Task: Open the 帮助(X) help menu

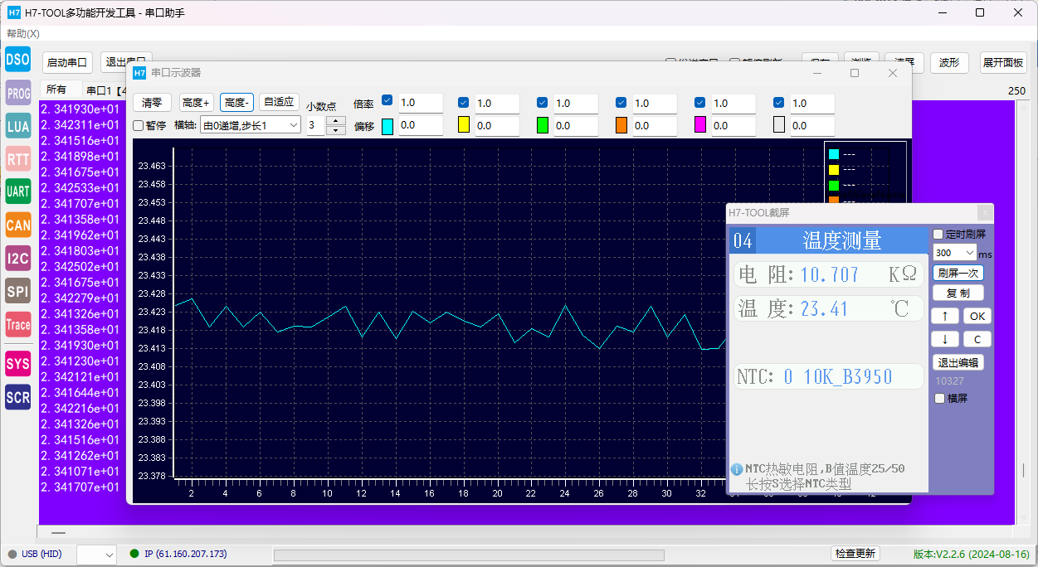Action: (23, 34)
